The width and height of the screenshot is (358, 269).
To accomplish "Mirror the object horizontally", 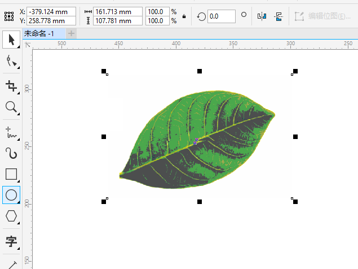I will 262,16.
